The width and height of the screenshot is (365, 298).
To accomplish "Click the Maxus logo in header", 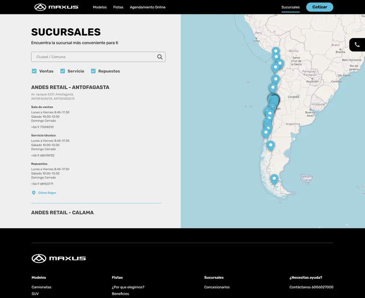I will 56,7.
